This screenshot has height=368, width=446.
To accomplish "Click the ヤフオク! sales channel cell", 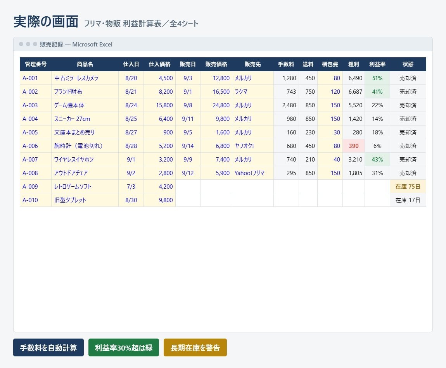I will click(253, 146).
